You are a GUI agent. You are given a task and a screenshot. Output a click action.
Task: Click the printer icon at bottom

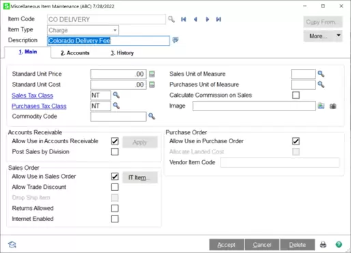tap(323, 245)
